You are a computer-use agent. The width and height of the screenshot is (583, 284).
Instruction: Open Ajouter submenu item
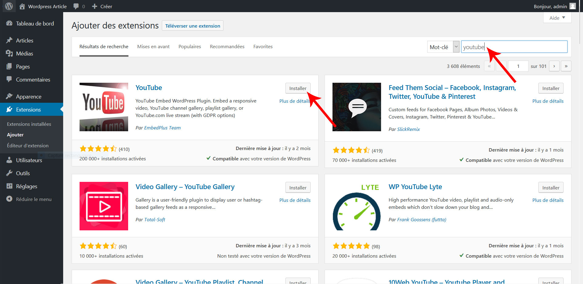15,135
